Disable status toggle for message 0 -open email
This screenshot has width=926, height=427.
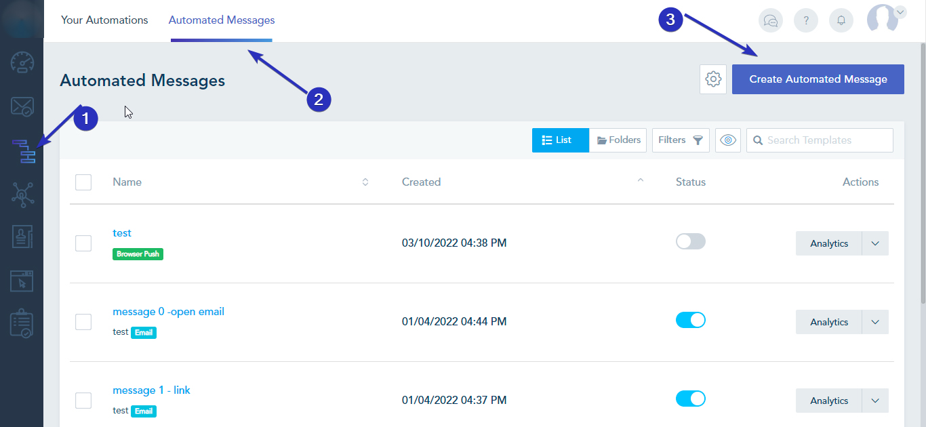690,320
